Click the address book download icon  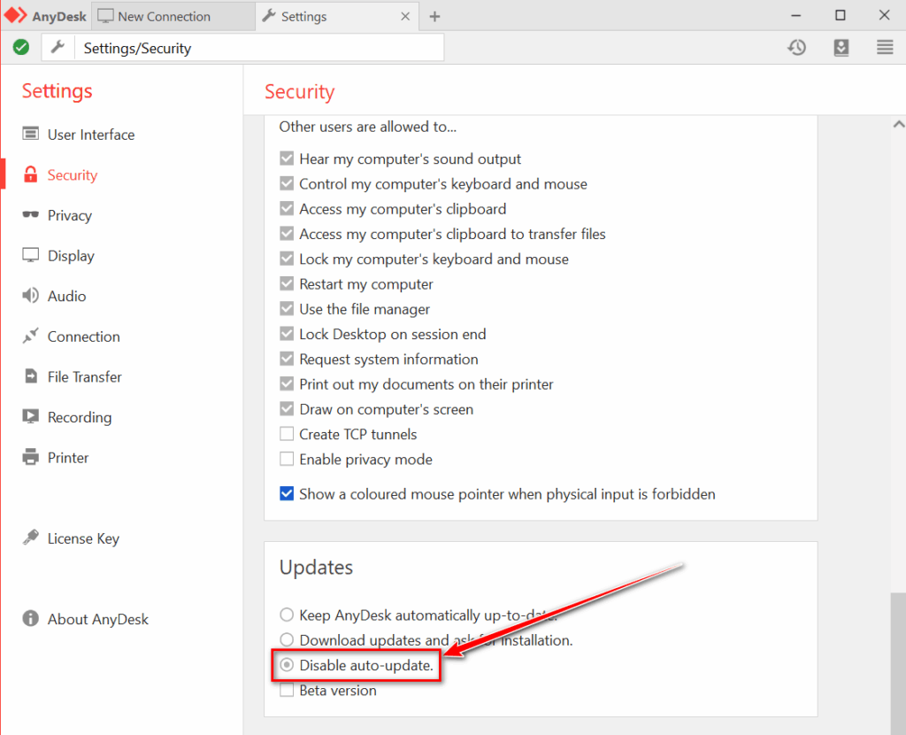coord(841,48)
